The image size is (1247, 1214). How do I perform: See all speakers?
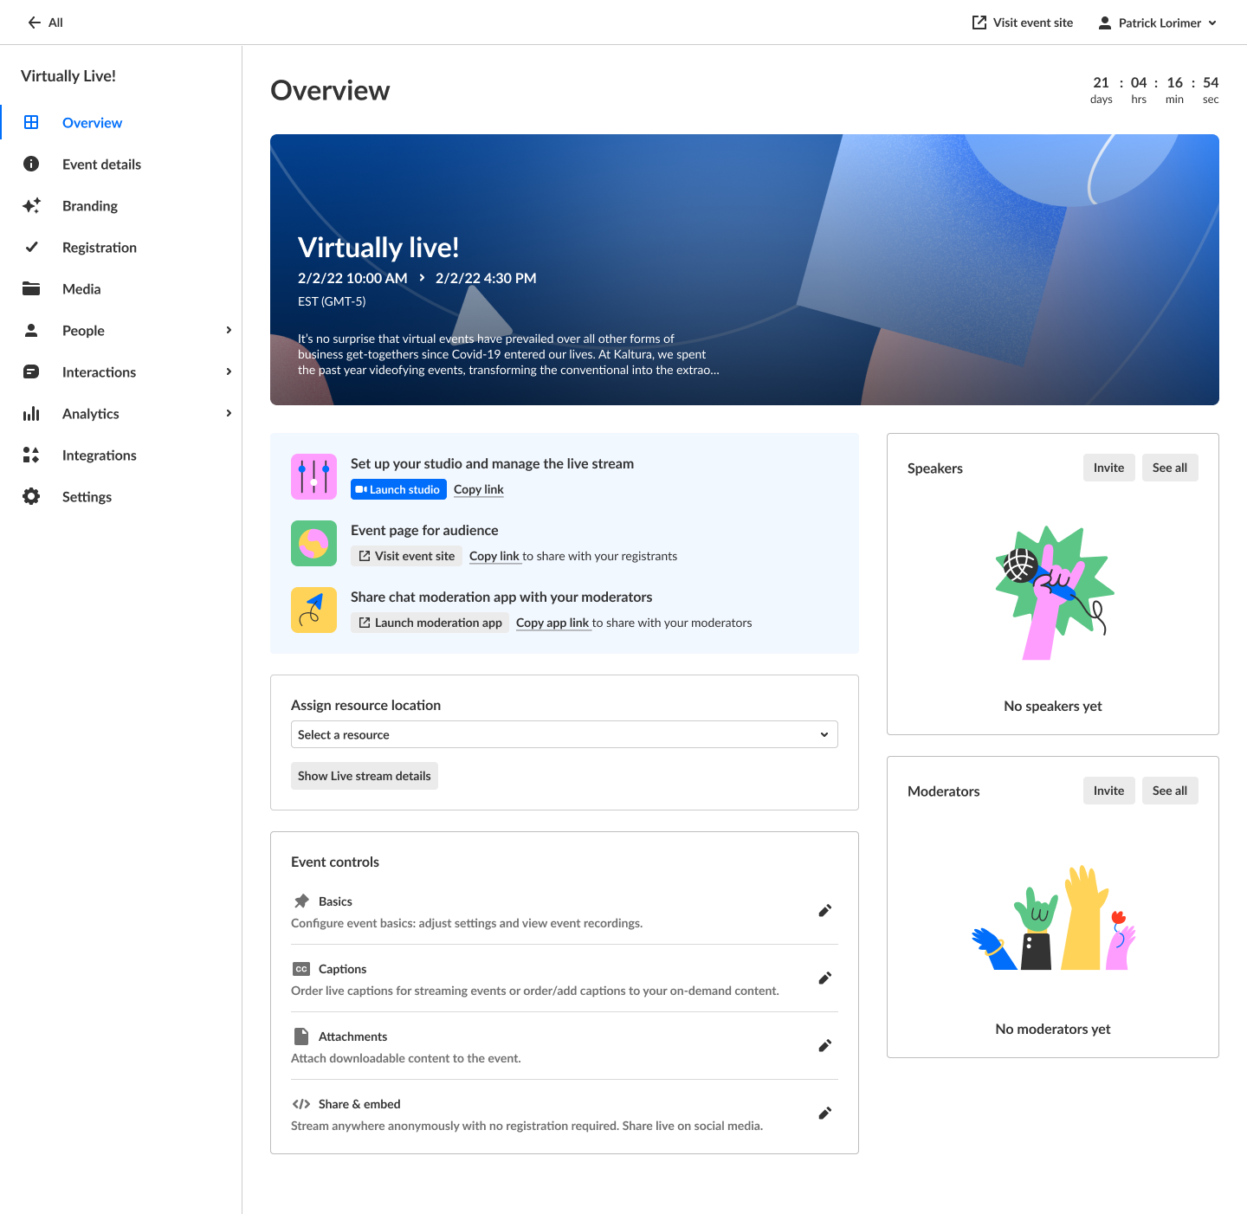pyautogui.click(x=1170, y=468)
